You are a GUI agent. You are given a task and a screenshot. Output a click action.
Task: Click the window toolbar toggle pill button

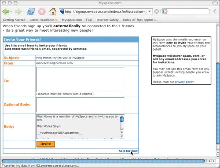pos(215,3)
